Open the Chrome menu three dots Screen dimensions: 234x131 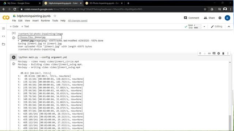231,9
